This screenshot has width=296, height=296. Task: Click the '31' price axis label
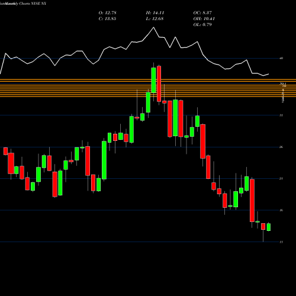(281, 115)
